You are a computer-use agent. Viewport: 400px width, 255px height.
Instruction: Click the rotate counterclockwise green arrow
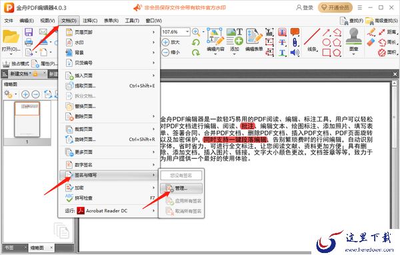coord(195,42)
